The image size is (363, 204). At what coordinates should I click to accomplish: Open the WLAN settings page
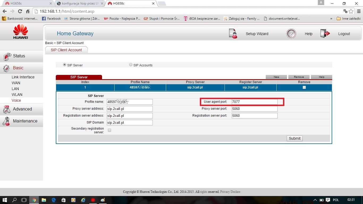pos(17,95)
